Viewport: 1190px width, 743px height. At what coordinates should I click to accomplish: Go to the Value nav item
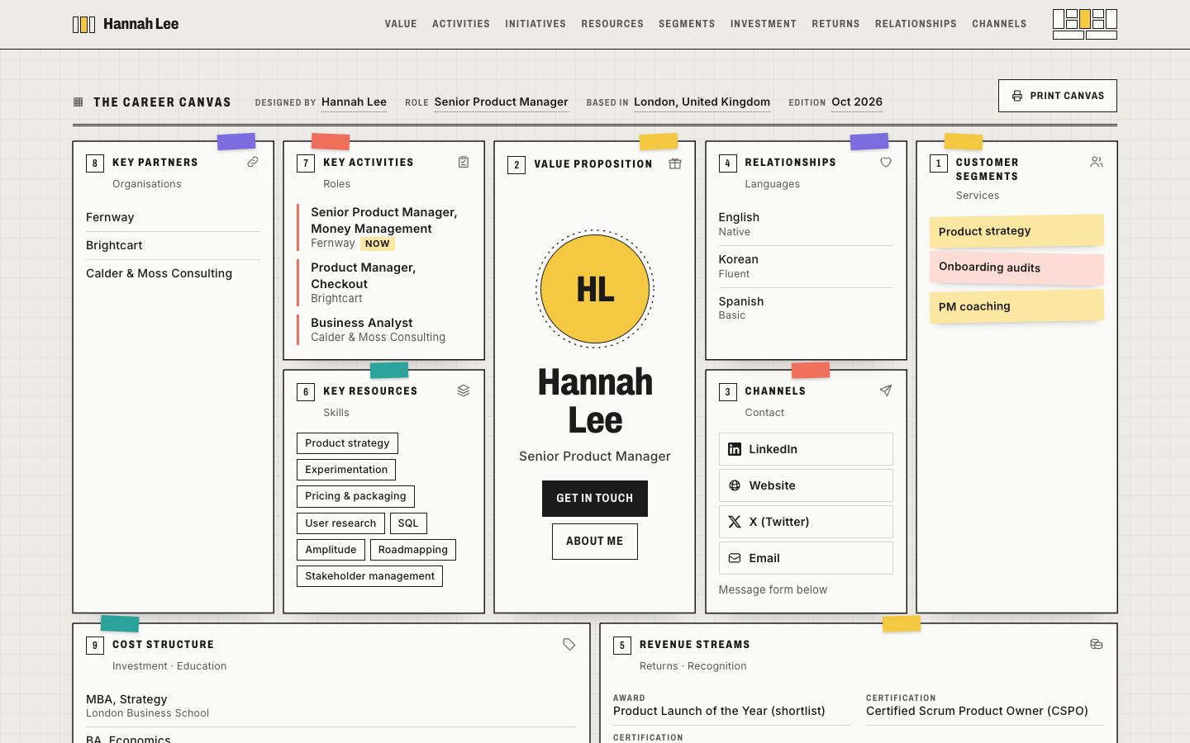[401, 24]
